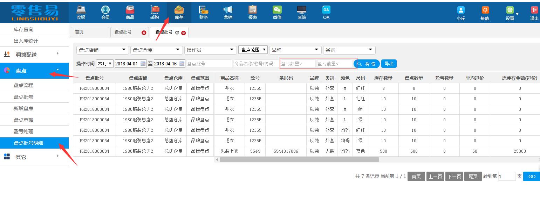Click the 退出 logout icon
540x201 pixels.
click(x=534, y=10)
